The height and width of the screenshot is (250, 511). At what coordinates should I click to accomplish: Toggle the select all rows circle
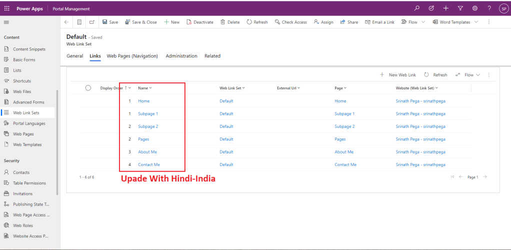pyautogui.click(x=88, y=88)
